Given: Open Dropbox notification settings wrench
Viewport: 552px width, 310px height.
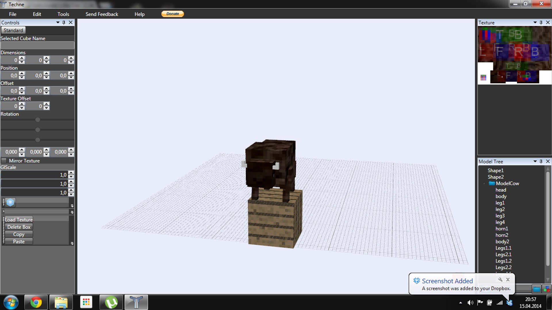Looking at the screenshot, I should click(x=500, y=280).
